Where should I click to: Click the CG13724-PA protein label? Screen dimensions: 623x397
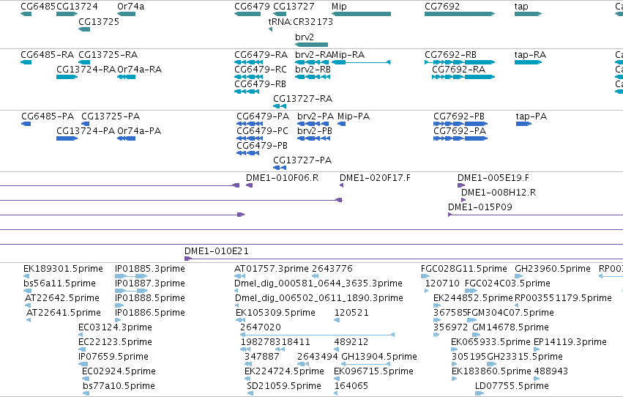tap(86, 131)
